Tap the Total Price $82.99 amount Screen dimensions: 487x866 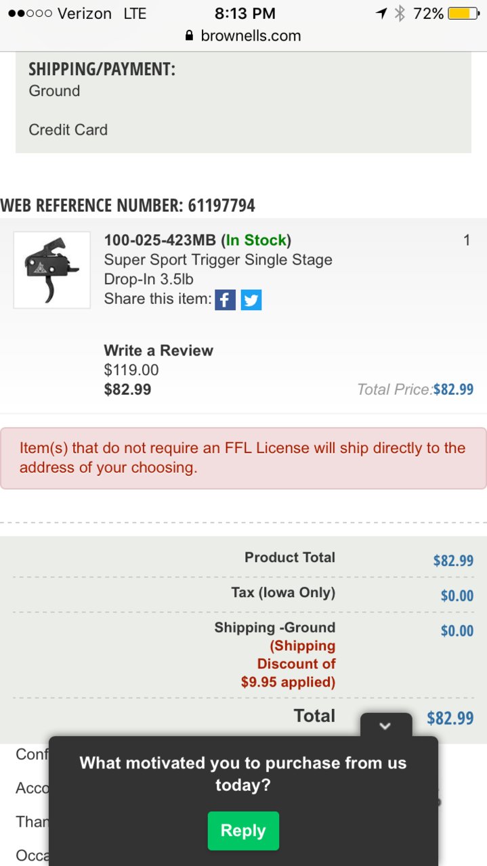point(453,389)
